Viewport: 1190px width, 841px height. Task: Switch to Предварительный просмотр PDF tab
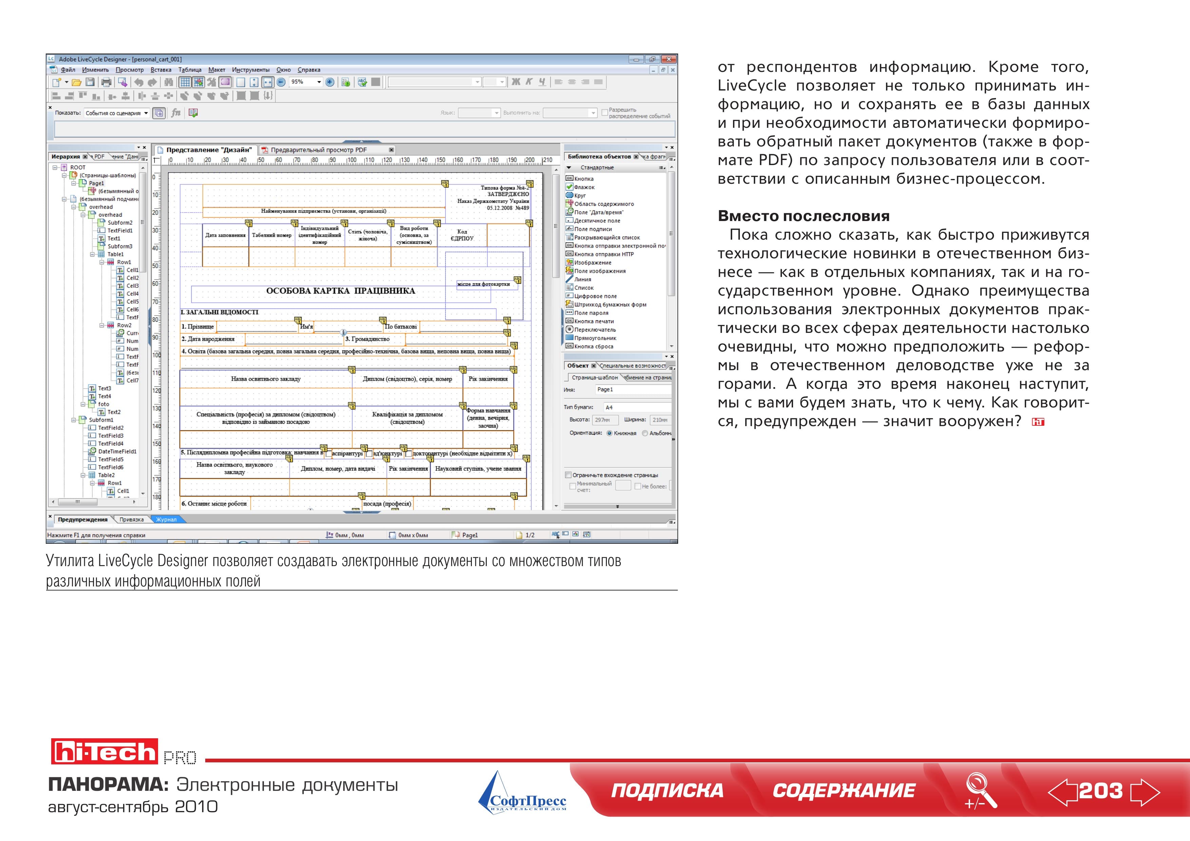(x=318, y=150)
